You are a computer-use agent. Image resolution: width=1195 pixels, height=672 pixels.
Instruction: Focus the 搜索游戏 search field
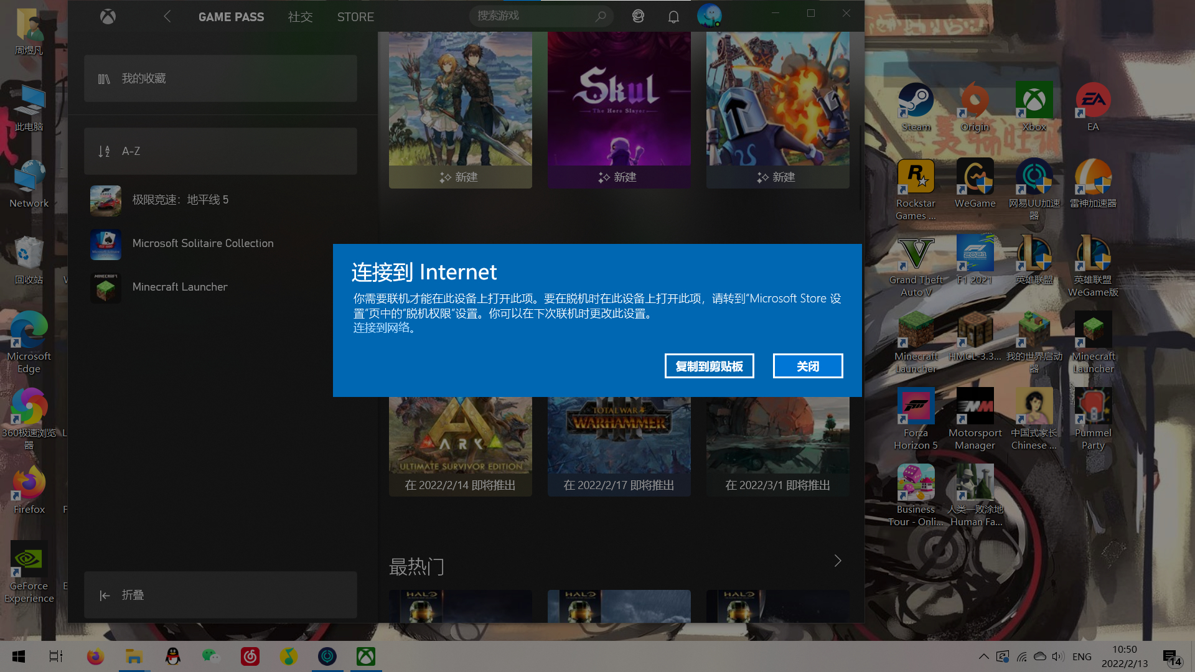(541, 16)
